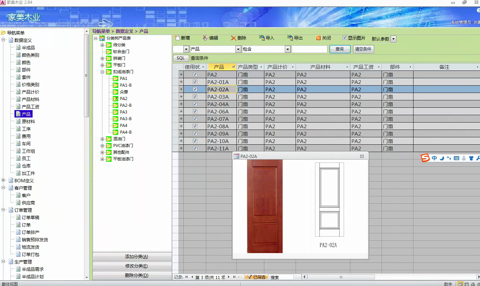Viewport: 480px width, 286px height.
Task: Click the 导出 (export) toolbar icon
Action: click(290, 38)
